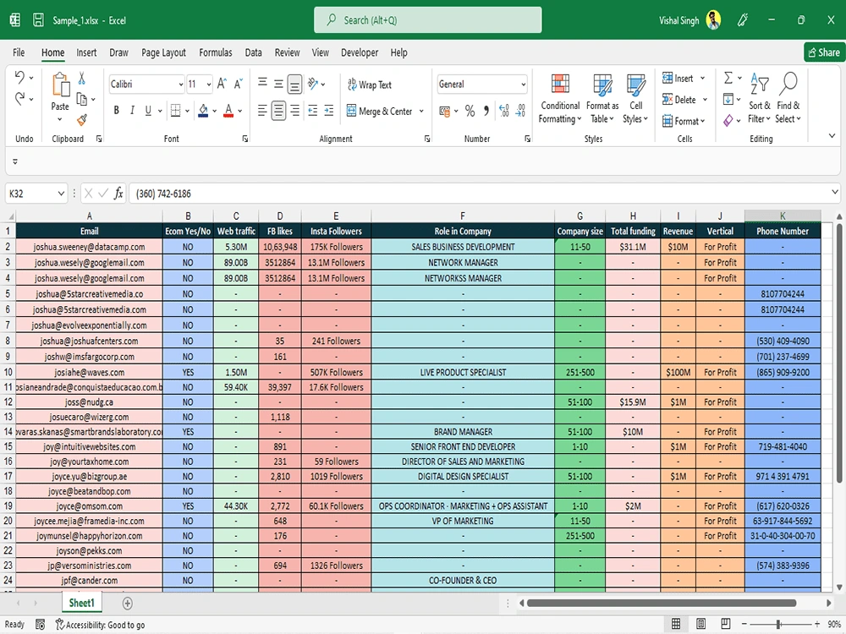846x634 pixels.
Task: Click the Middle Align icon
Action: [x=278, y=84]
